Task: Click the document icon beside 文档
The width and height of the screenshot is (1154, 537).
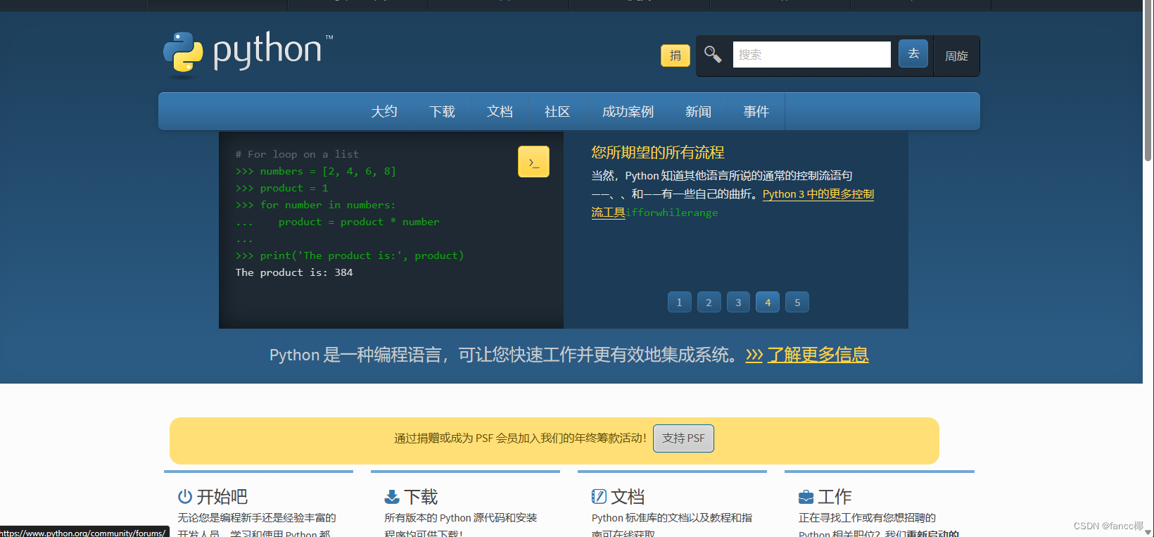Action: [599, 497]
